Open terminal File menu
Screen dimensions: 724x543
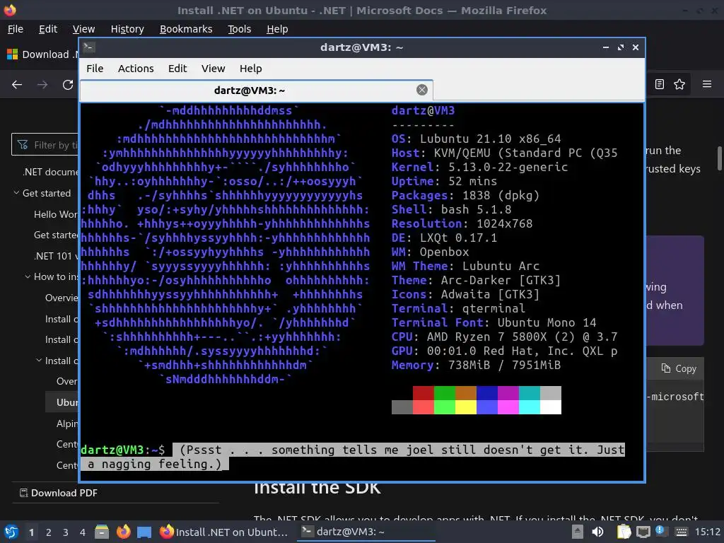[x=95, y=69]
